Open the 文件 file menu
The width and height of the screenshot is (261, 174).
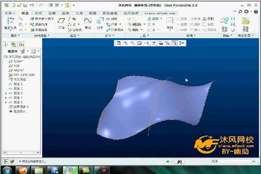9,13
